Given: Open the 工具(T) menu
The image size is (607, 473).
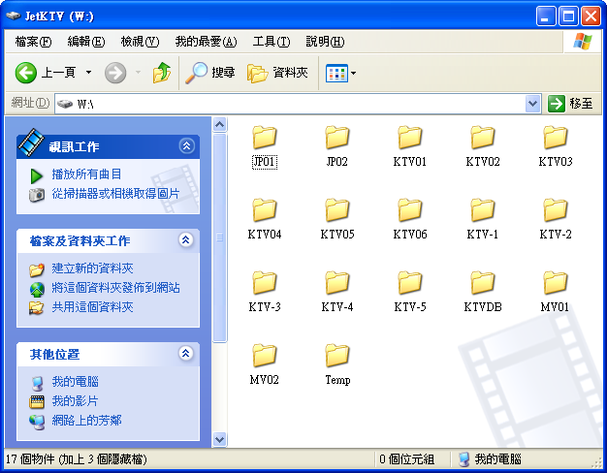Looking at the screenshot, I should pos(271,41).
